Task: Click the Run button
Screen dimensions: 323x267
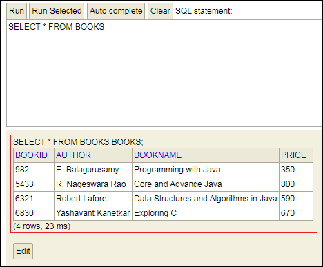Action: pos(17,11)
